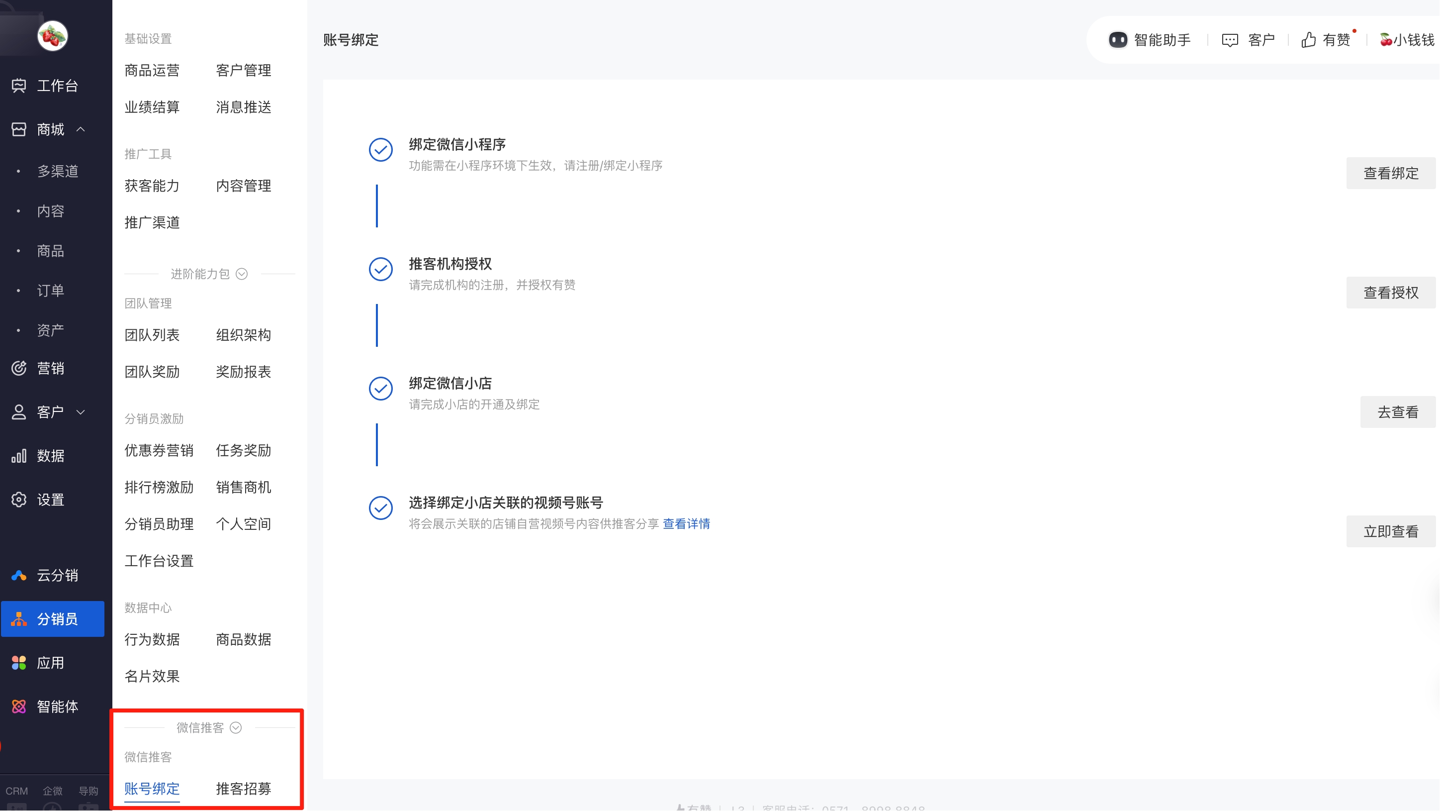Collapse the 进阶能力包 section toggle
Viewport: 1440px width, 811px height.
[x=242, y=274]
